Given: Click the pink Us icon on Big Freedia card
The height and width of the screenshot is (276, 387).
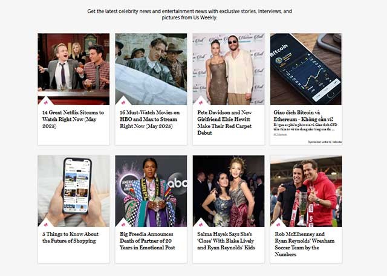Looking at the screenshot, I should [x=123, y=225].
